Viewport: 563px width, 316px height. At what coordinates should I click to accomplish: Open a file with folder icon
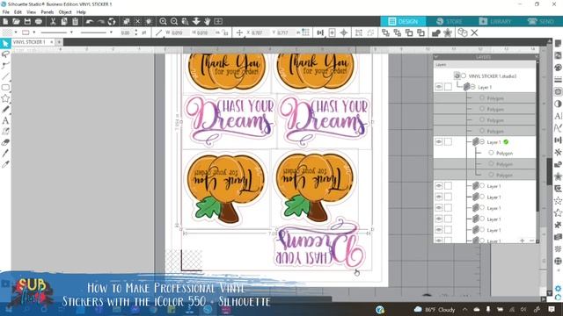coord(16,21)
